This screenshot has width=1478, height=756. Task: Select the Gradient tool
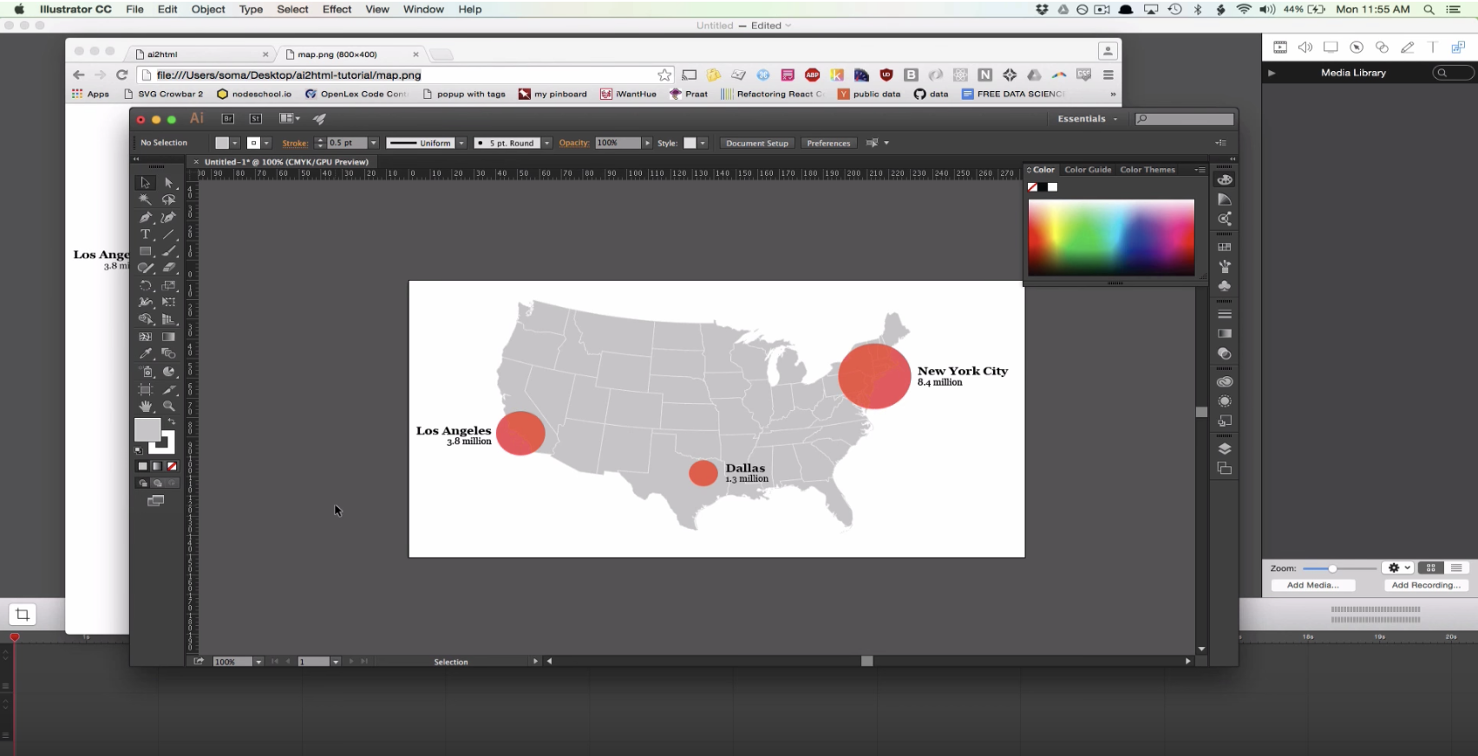[168, 336]
